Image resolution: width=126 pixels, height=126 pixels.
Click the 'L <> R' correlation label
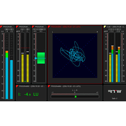coord(75,90)
